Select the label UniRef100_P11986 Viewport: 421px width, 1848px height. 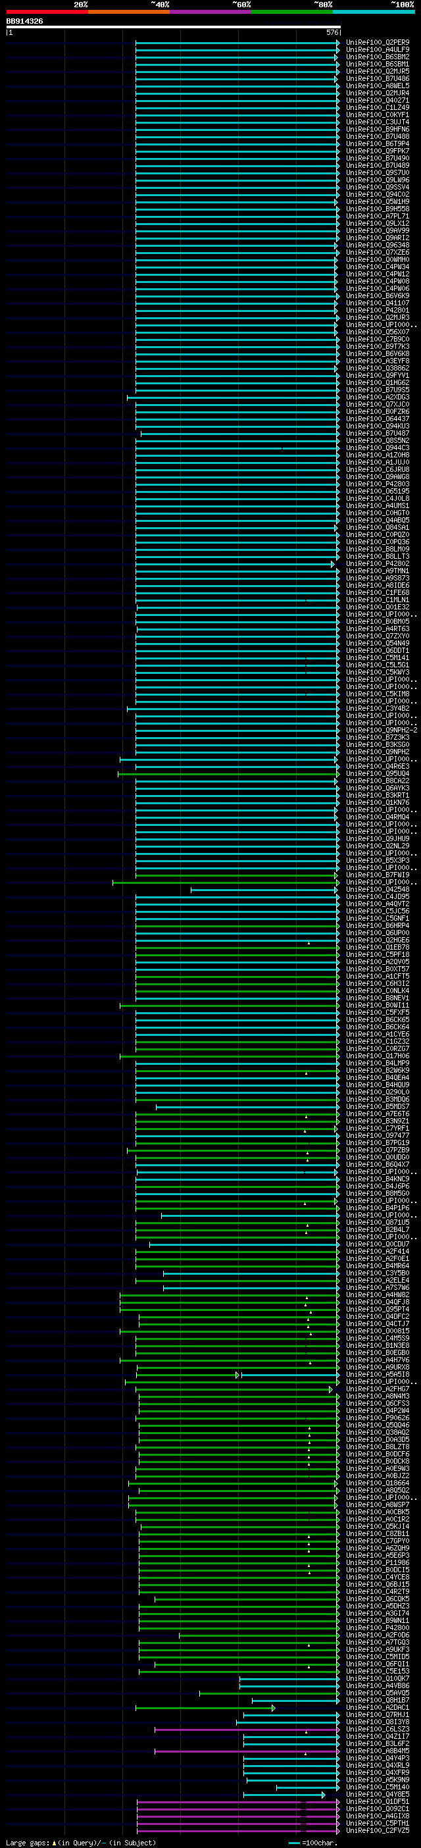pos(378,1563)
